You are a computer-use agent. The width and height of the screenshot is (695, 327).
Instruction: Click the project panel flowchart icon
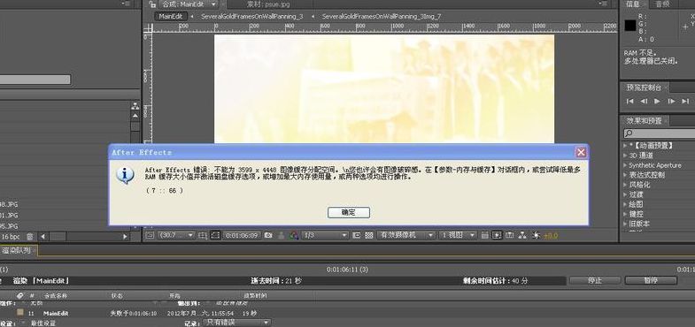pos(135,106)
